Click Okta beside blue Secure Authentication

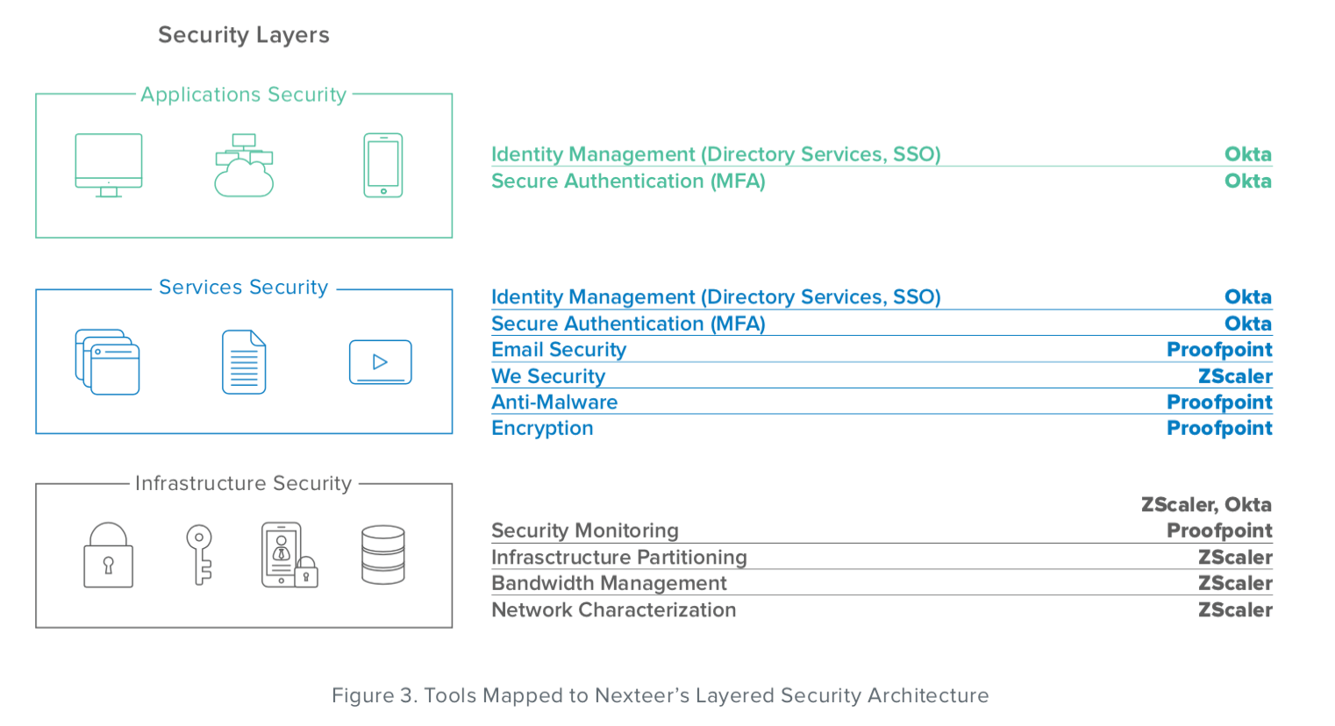(x=1248, y=324)
